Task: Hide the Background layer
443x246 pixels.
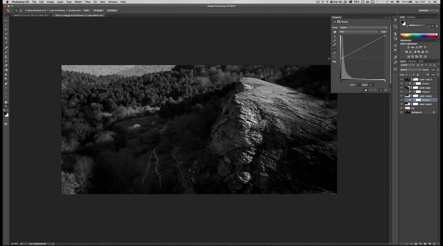Action: click(x=402, y=112)
